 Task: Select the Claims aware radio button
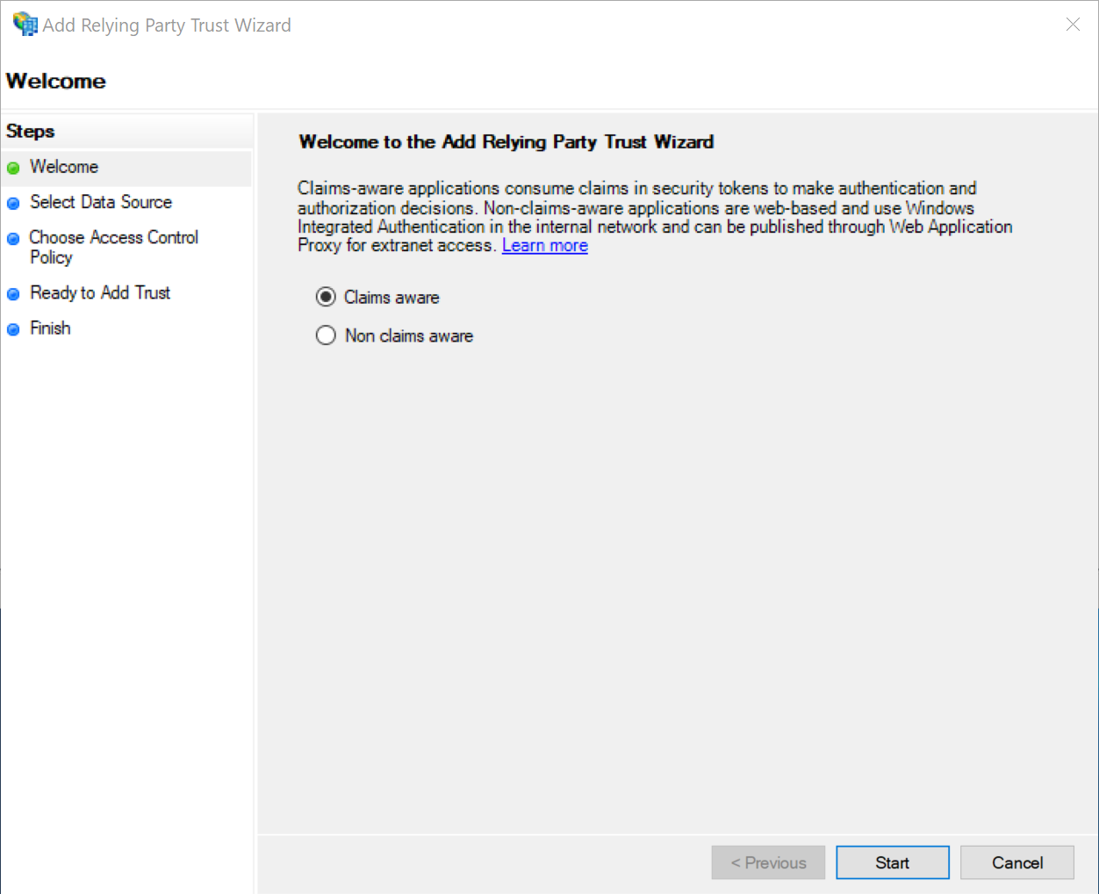(x=326, y=297)
